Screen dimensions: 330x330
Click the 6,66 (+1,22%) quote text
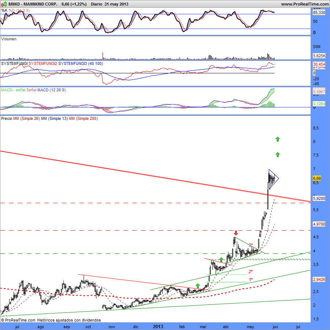[x=74, y=4]
